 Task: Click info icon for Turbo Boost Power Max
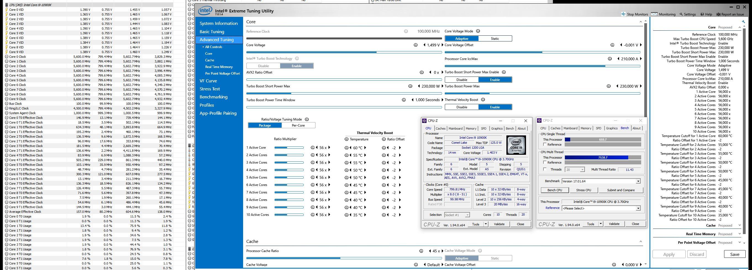608,86
